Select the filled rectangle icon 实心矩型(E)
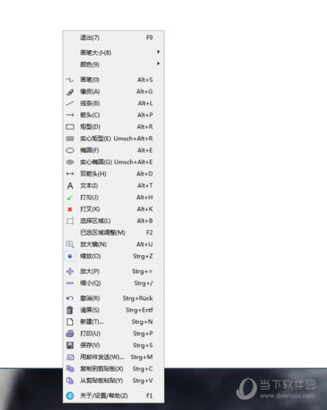 point(70,139)
